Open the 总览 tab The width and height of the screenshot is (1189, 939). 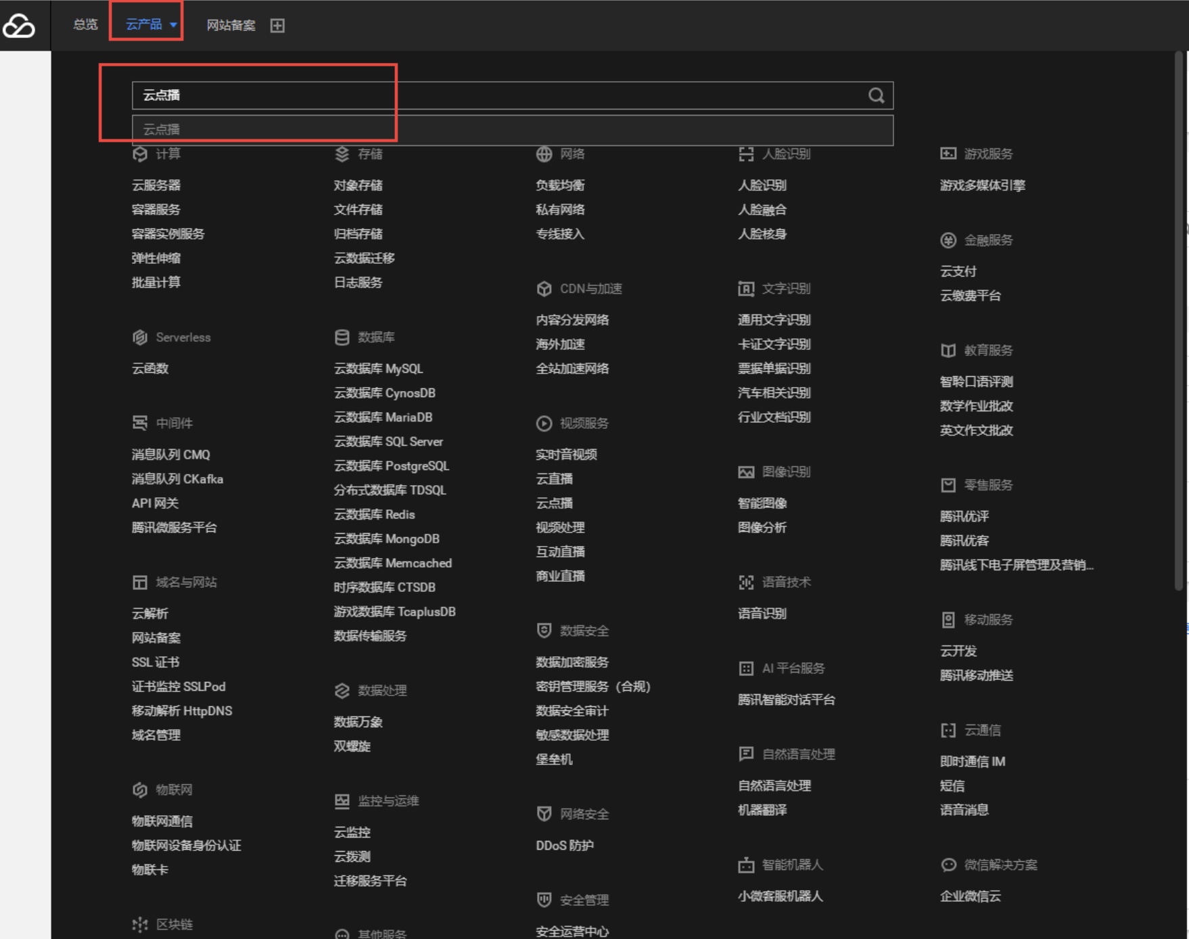[85, 25]
